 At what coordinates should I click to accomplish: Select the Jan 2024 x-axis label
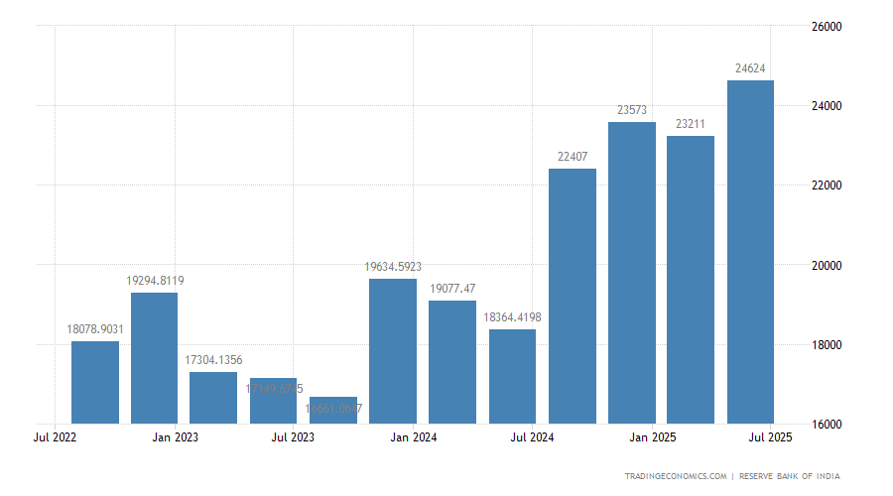click(413, 437)
